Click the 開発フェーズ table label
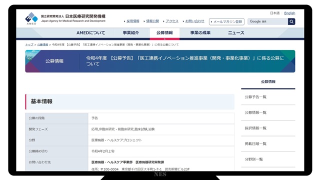The width and height of the screenshot is (320, 180). point(38,129)
